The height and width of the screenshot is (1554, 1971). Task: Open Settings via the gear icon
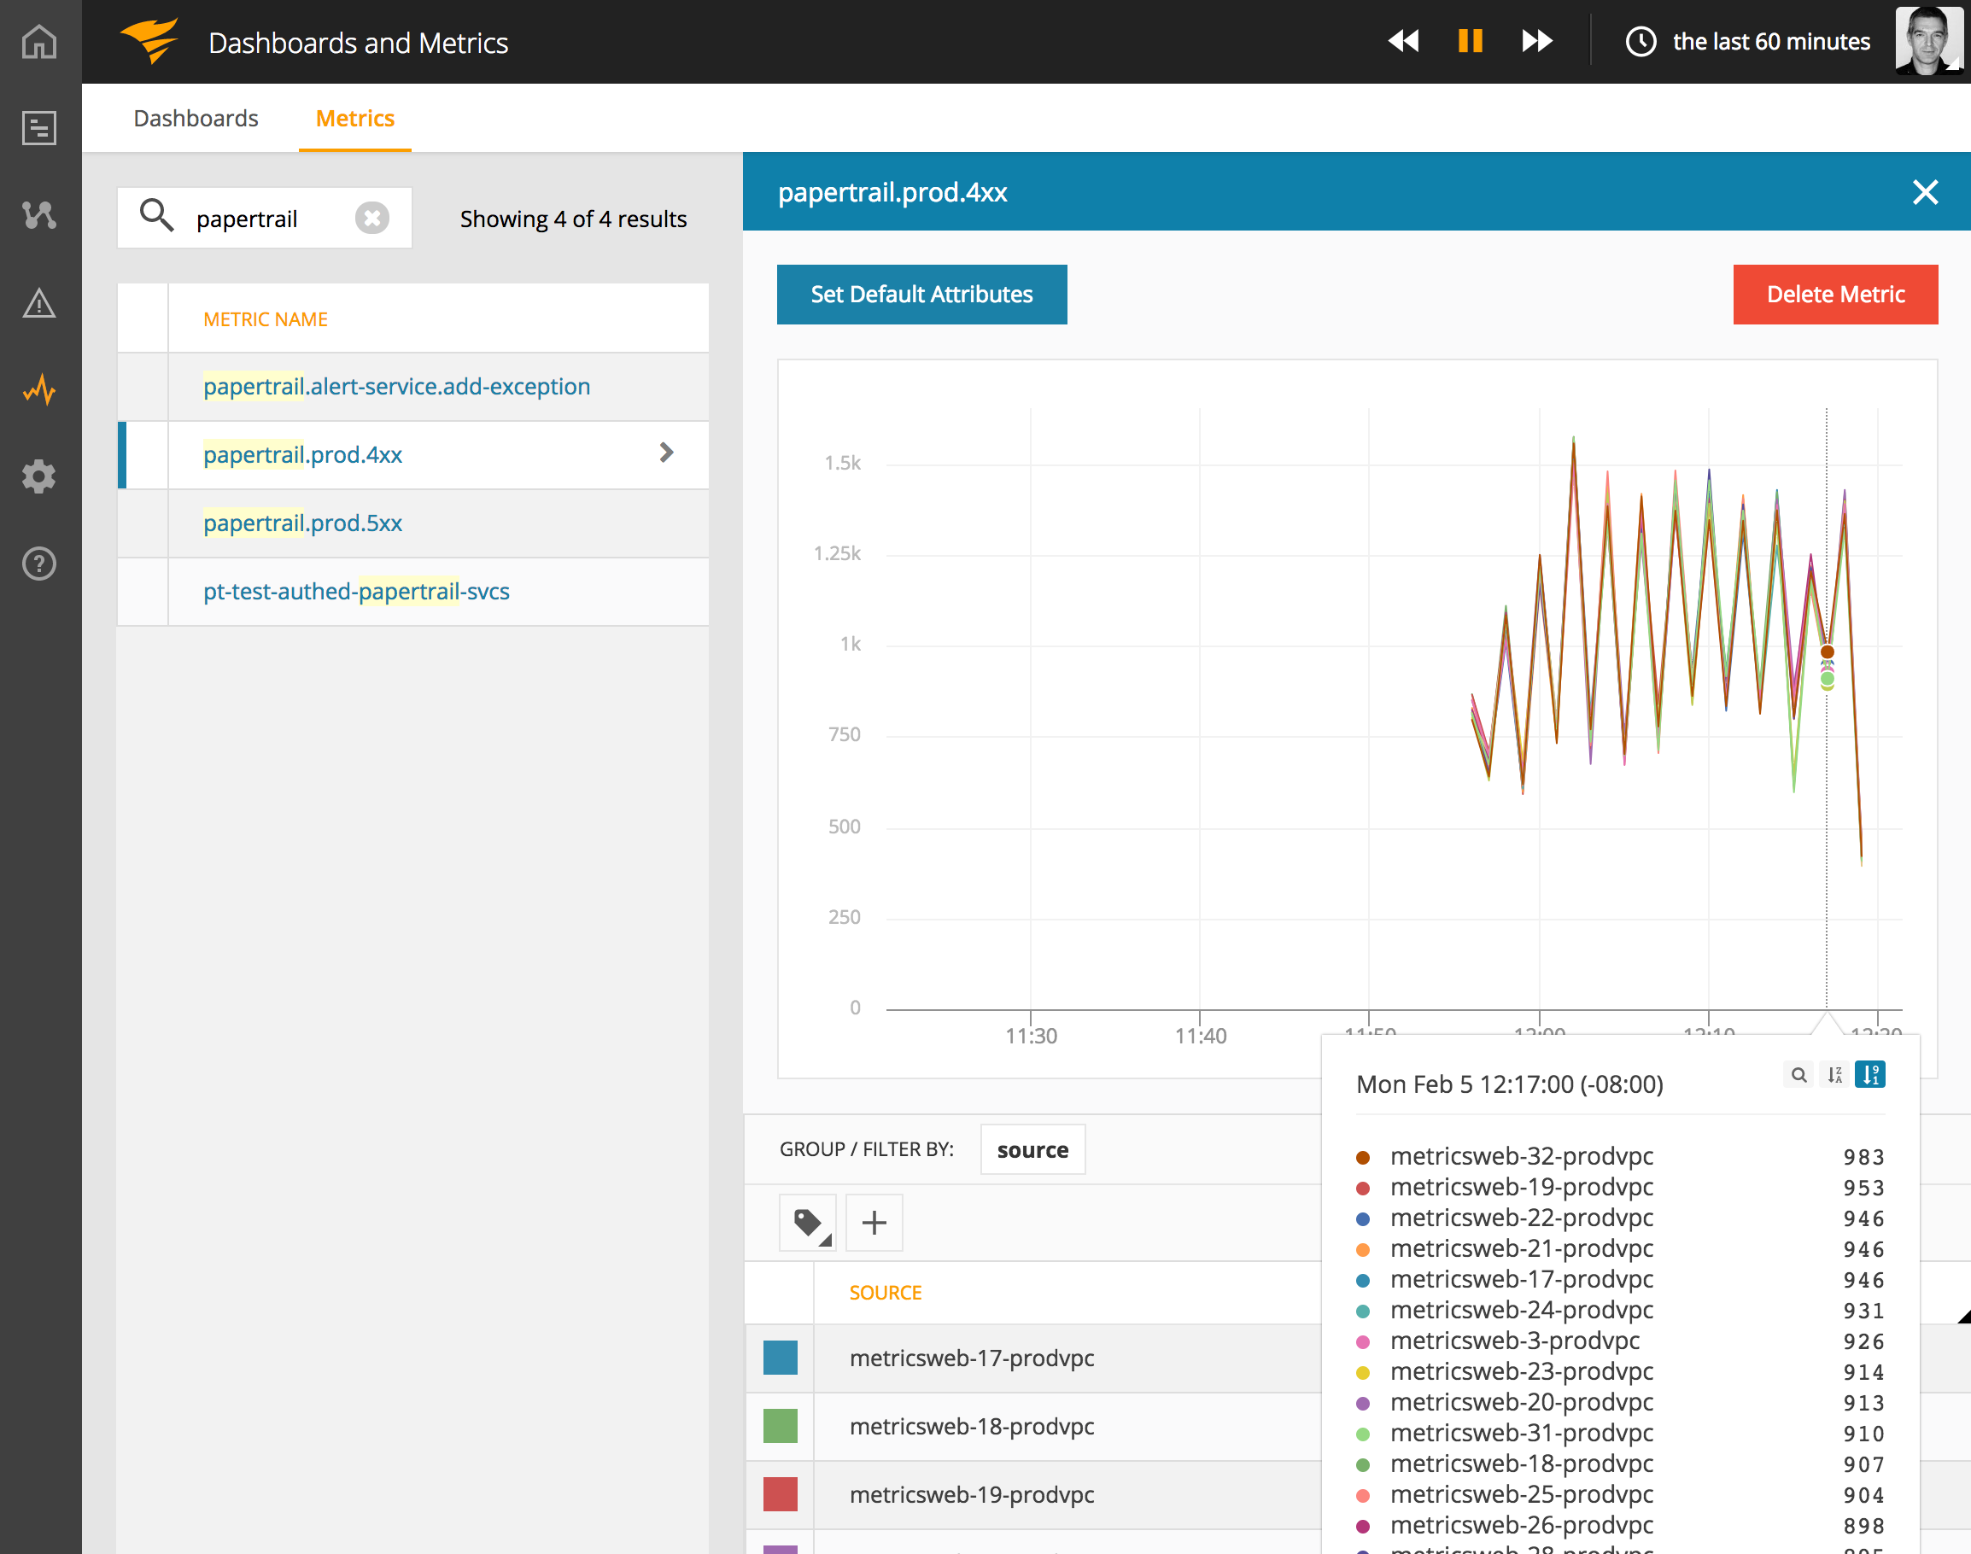pyautogui.click(x=39, y=476)
